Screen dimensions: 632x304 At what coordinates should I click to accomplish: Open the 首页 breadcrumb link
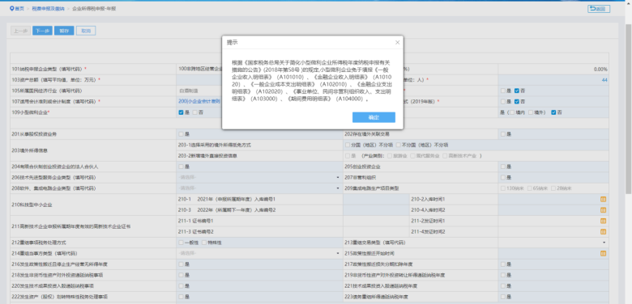[x=19, y=8]
